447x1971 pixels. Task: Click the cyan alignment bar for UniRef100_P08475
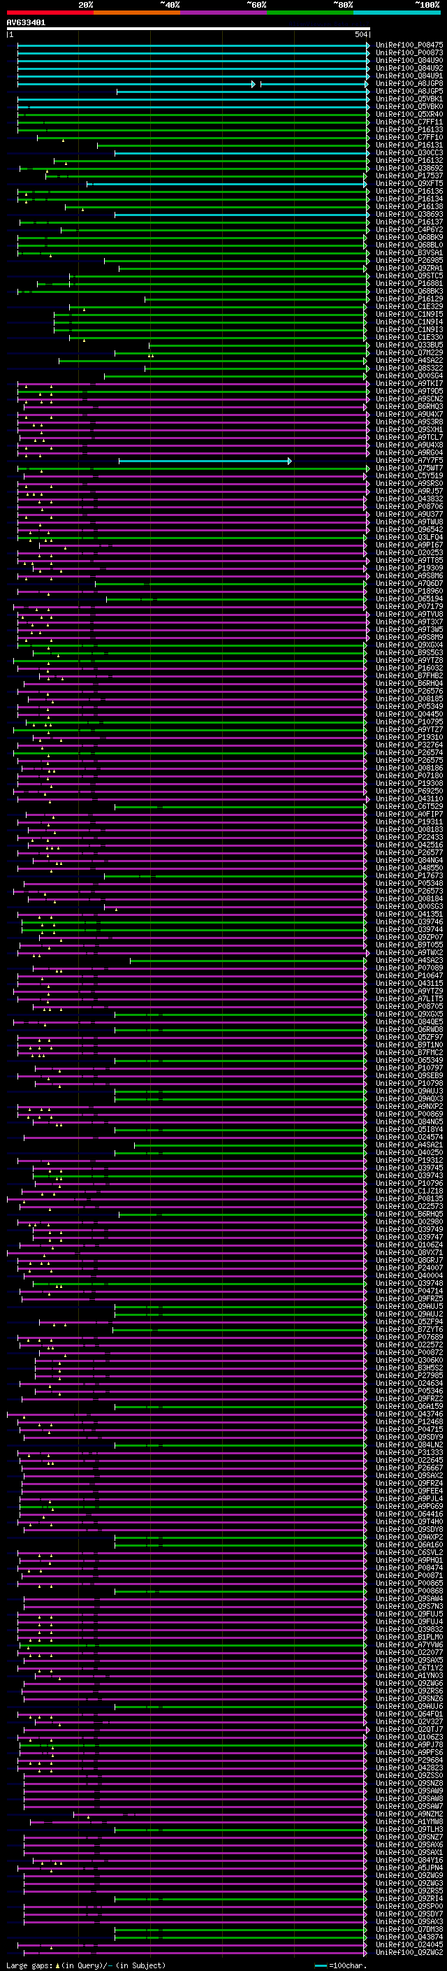pos(193,45)
